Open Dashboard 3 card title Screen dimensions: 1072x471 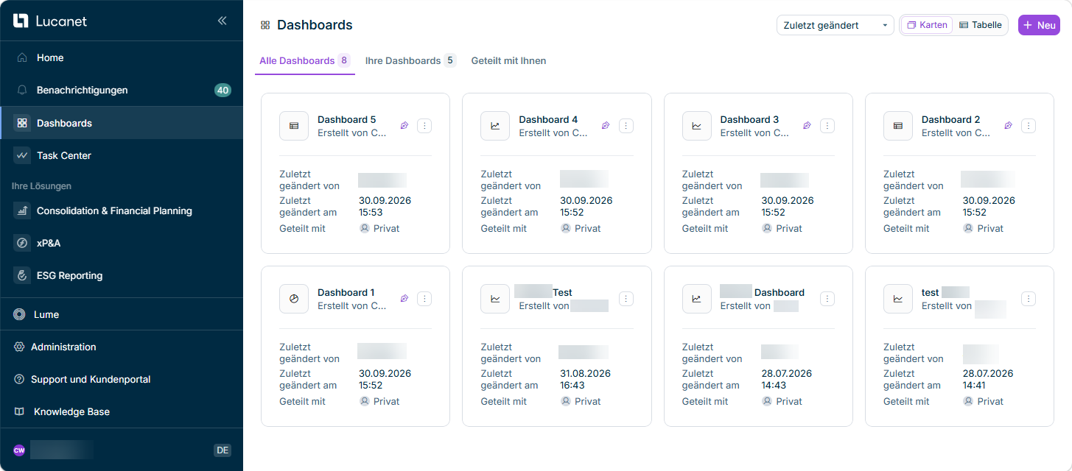(749, 119)
